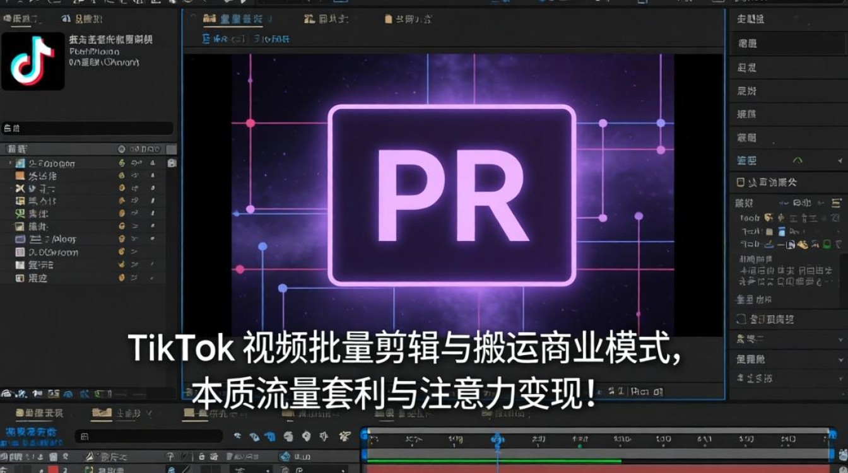Click the leftmost tool icon in timeline toolbar
848x473 pixels.
(x=237, y=436)
